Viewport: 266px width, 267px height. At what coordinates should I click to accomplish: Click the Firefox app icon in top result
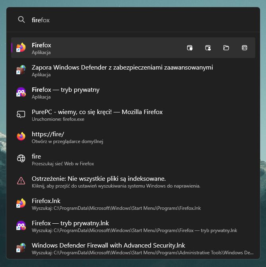click(21, 48)
